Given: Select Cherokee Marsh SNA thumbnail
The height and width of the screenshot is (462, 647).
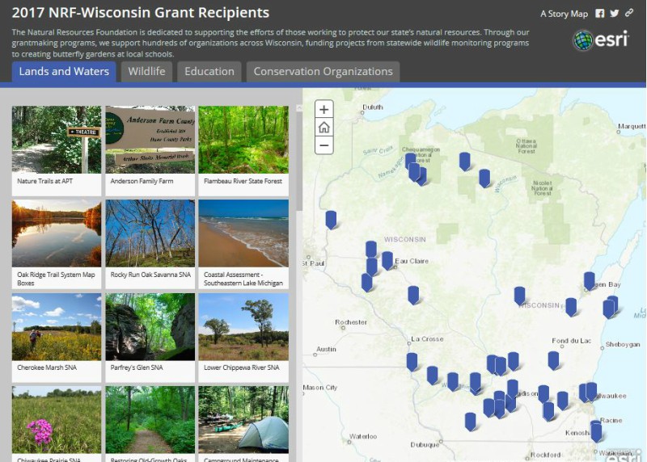Looking at the screenshot, I should tap(57, 327).
